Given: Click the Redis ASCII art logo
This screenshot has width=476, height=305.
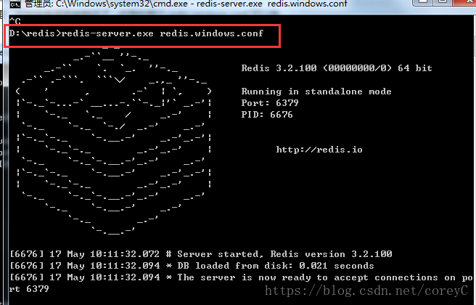Looking at the screenshot, I should (113, 142).
